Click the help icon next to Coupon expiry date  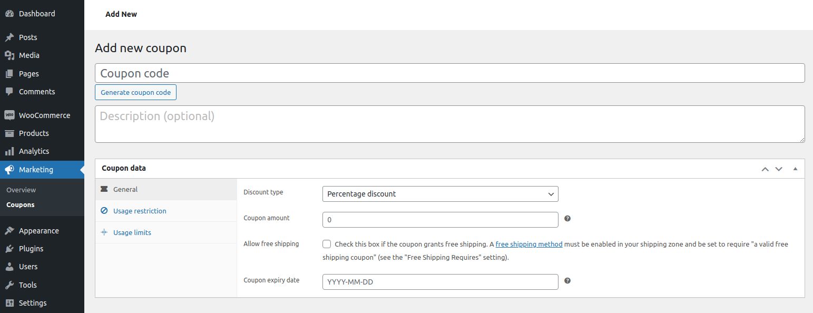click(x=567, y=281)
